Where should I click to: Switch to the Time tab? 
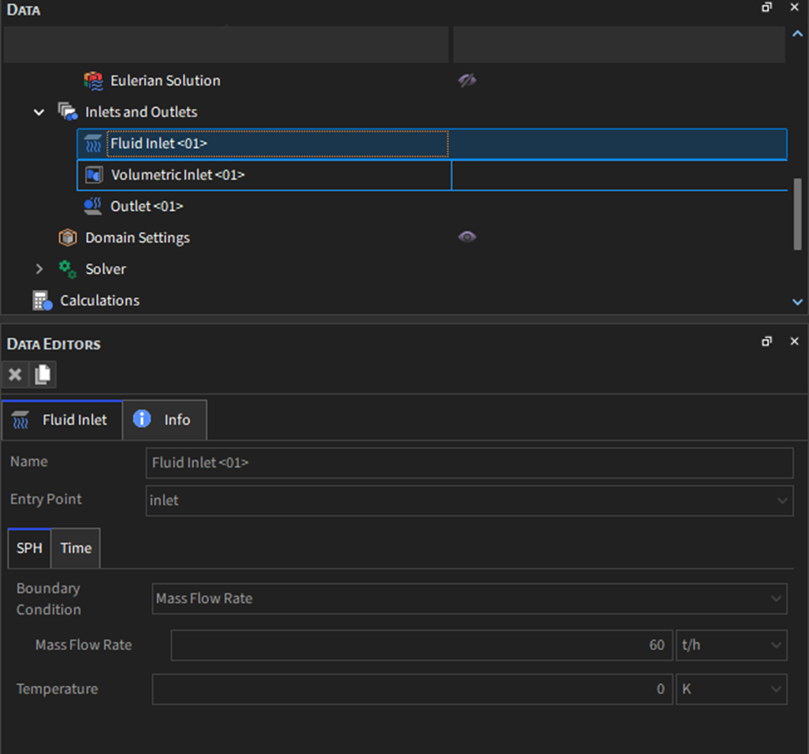pos(76,548)
